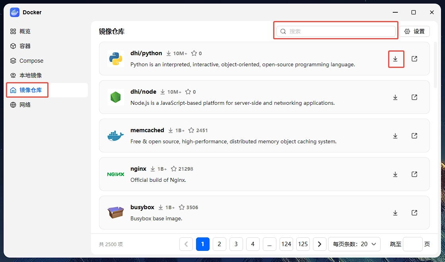Click the star icon on busybox row
445x262 pixels.
[182, 207]
